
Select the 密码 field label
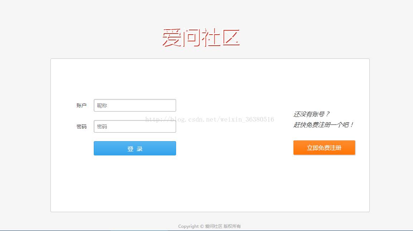[81, 127]
